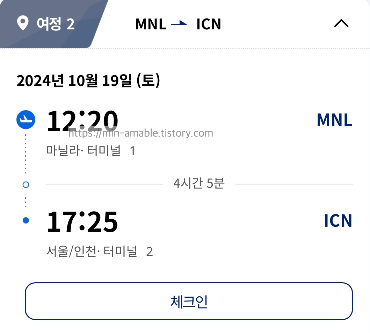Select the ICN arrival airport code
370x333 pixels.
337,220
